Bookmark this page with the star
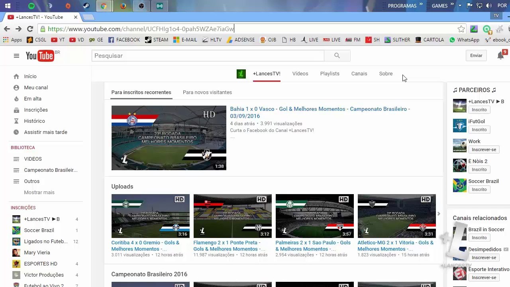Viewport: 510px width, 287px height. point(461,29)
